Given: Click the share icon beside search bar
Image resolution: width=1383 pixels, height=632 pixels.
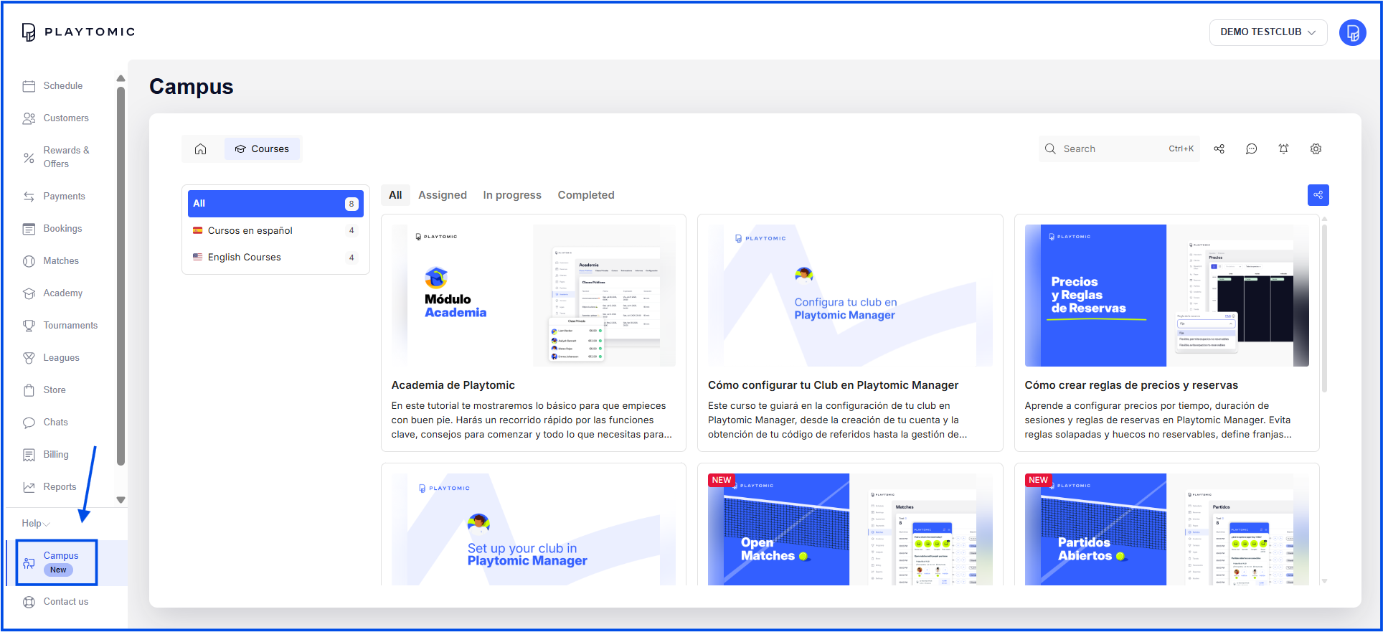Looking at the screenshot, I should [1219, 149].
